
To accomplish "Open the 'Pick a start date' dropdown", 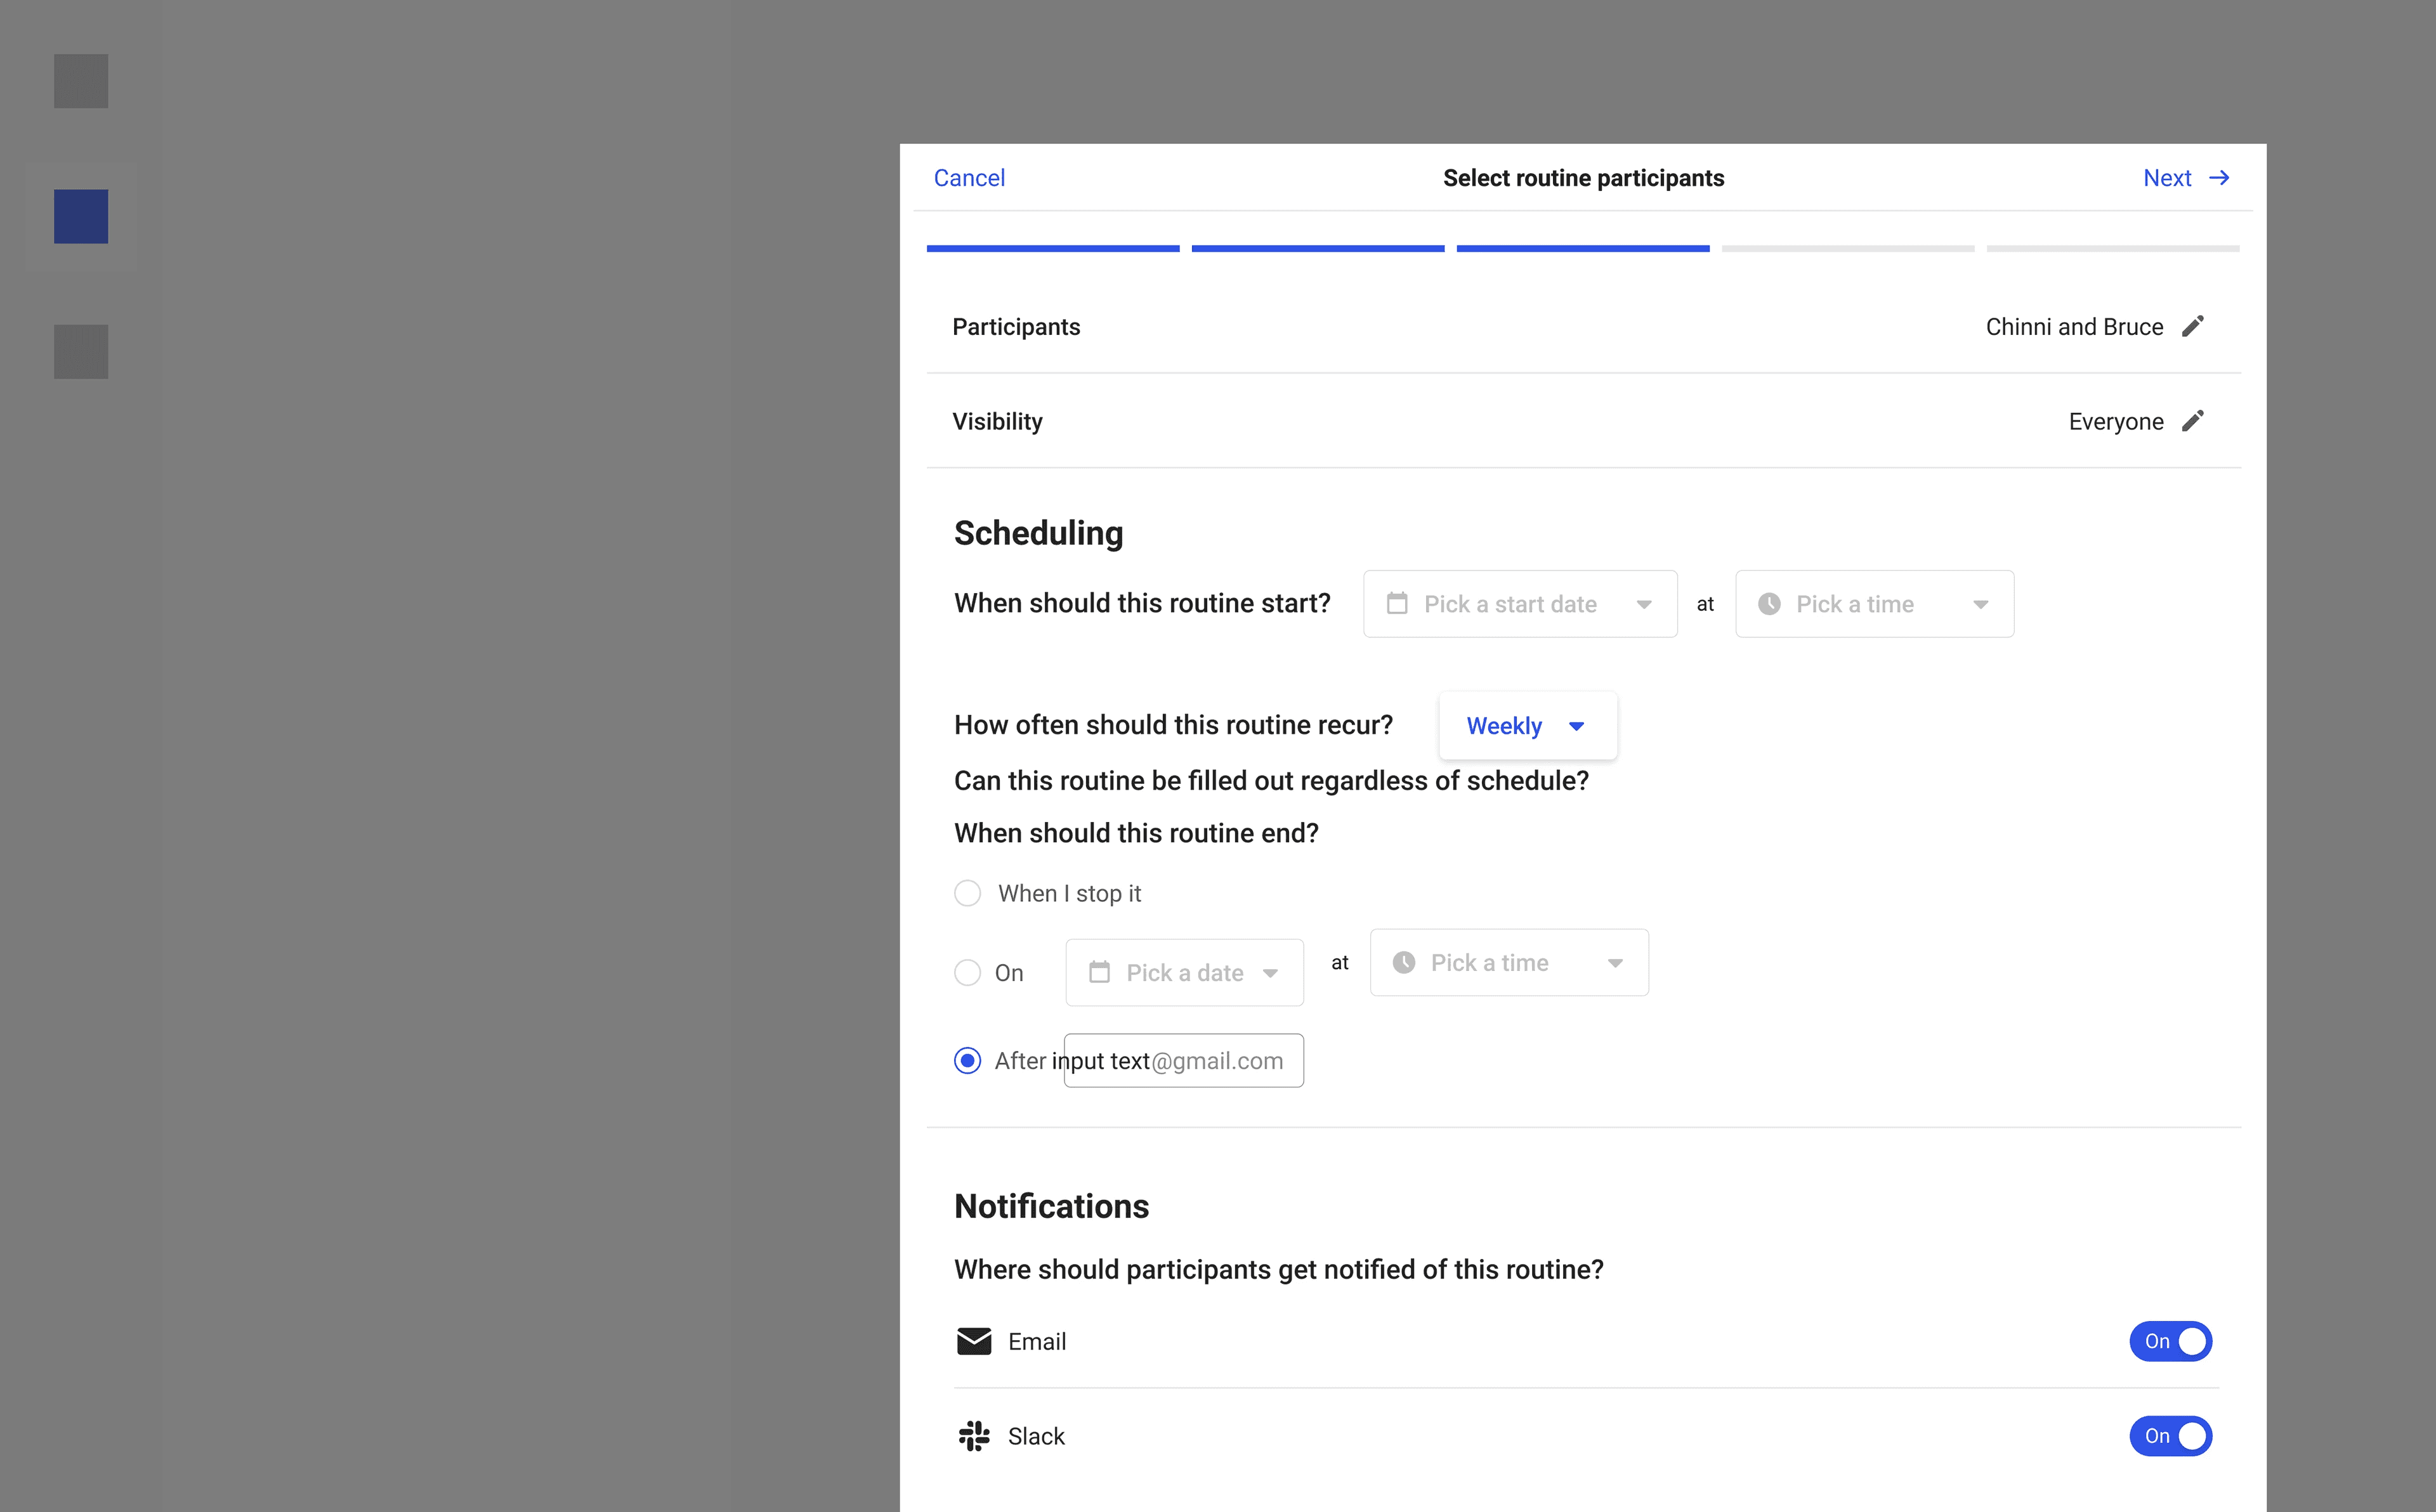I will tap(1519, 604).
